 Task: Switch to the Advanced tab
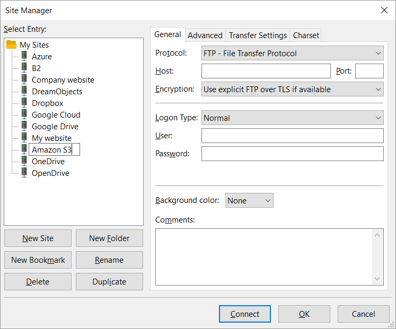pos(205,35)
